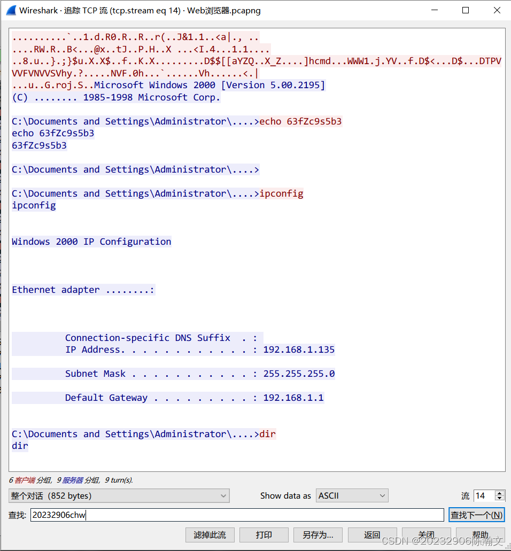Click the IP Address 192.168.1.135 line
The width and height of the screenshot is (511, 551).
coord(200,350)
